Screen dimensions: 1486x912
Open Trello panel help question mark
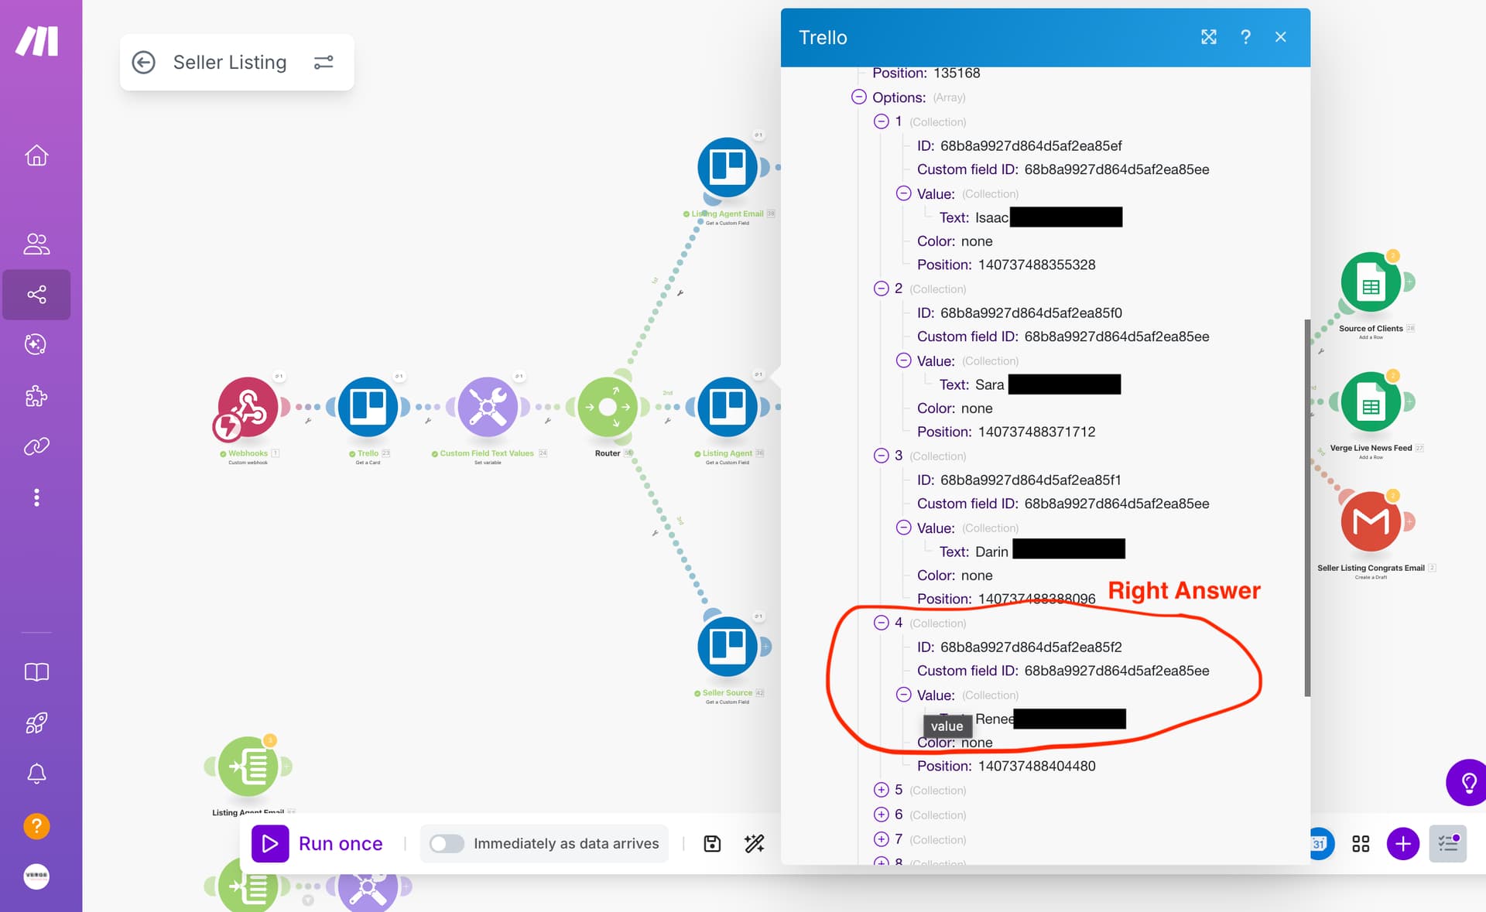1245,37
